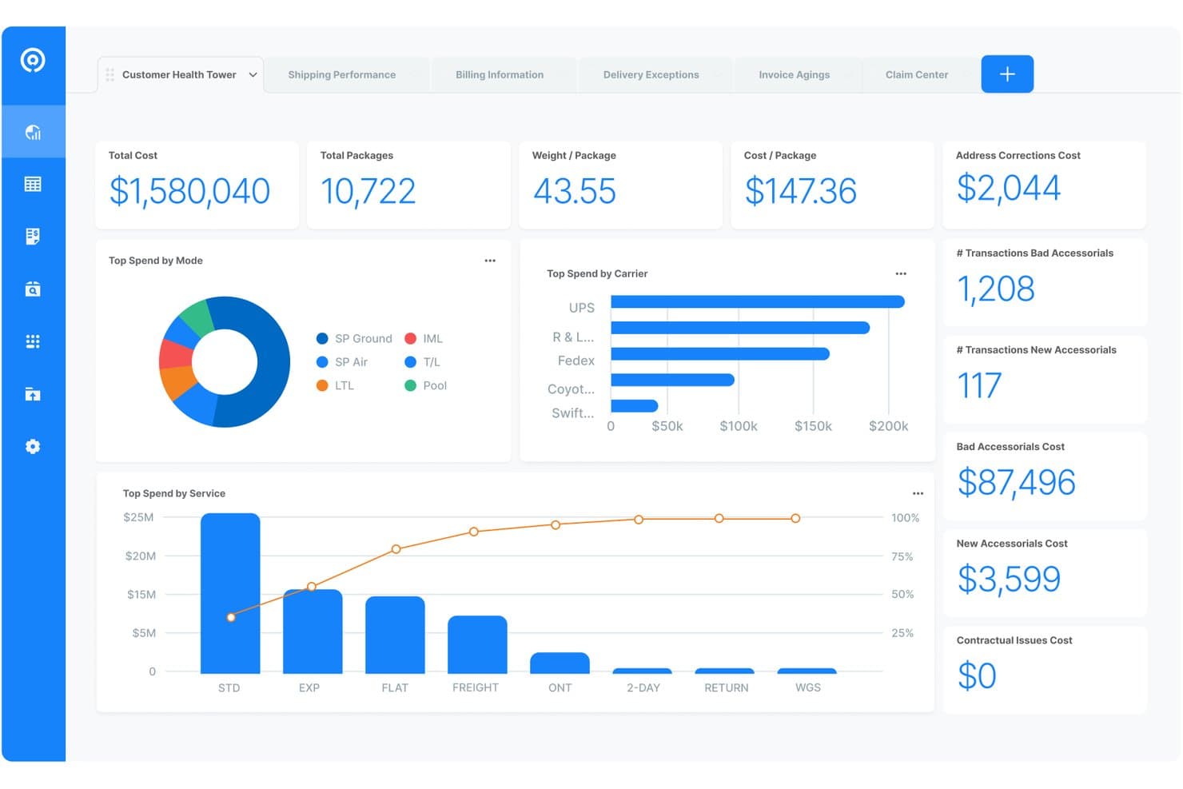Select the STD bar in Top Spend by Service
The height and width of the screenshot is (789, 1183).
230,592
